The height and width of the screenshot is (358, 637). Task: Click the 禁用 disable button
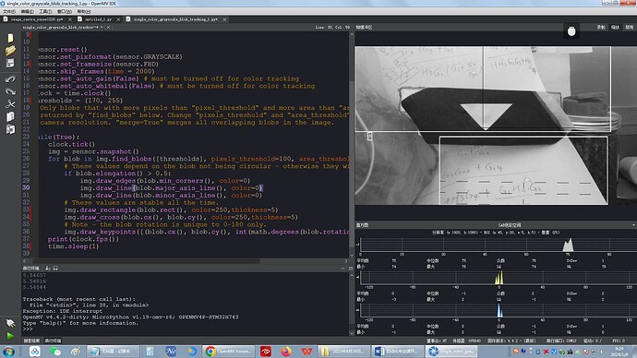pos(630,27)
